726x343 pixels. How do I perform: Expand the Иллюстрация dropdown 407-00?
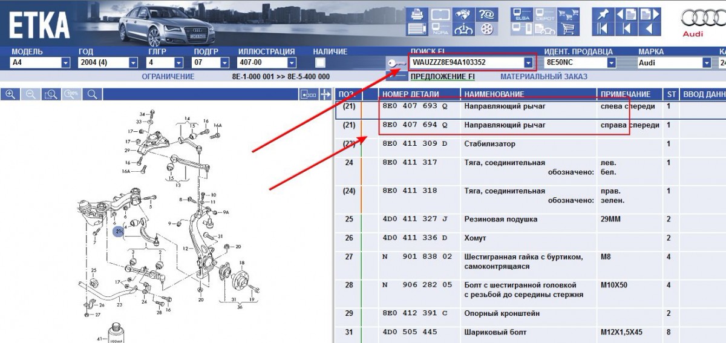coord(291,62)
